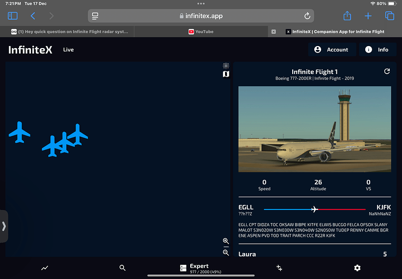Viewport: 402px width, 279px height.
Task: Toggle the map grid dots icon
Action: click(226, 66)
